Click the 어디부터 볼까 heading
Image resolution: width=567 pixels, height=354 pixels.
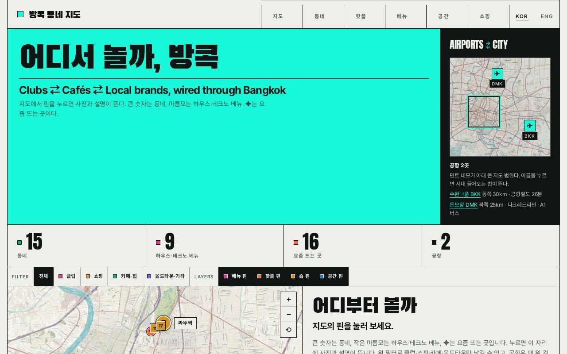pos(365,305)
